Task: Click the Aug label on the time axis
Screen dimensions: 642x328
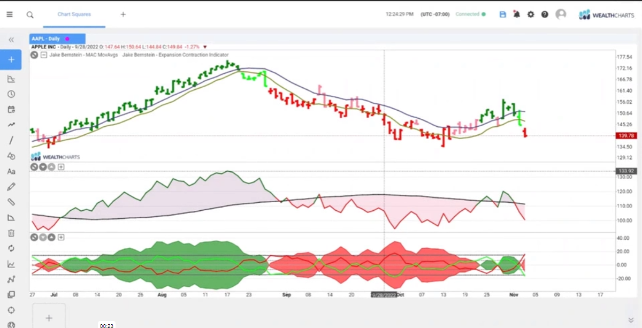Action: click(x=163, y=294)
